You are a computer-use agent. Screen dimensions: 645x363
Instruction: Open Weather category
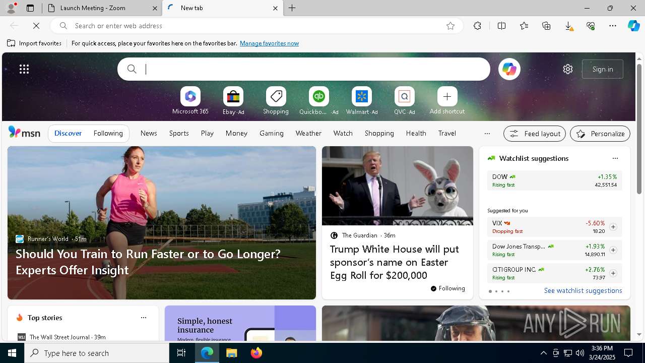308,133
